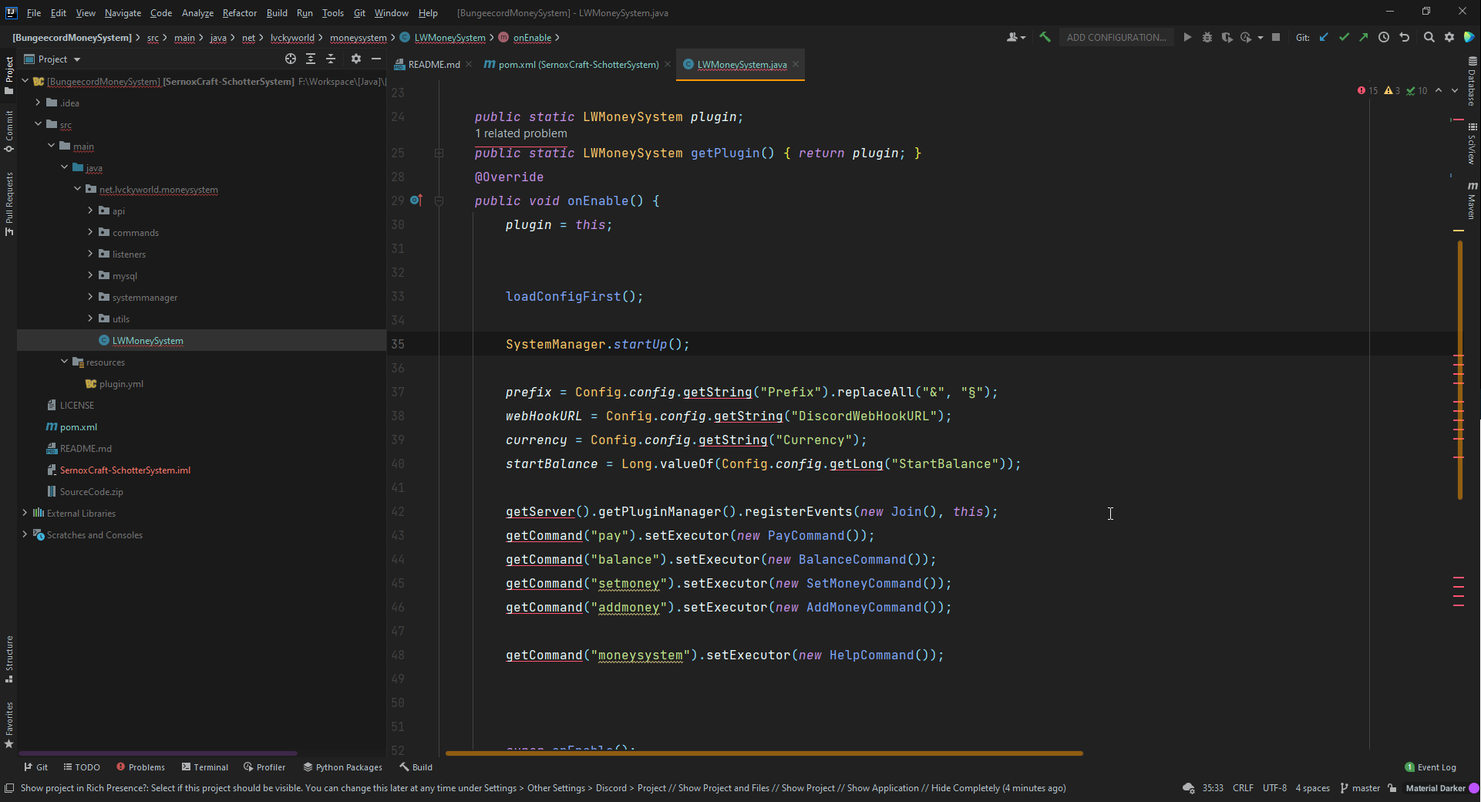Viewport: 1481px width, 802px height.
Task: Click the Git Update Project blue arrow
Action: click(1324, 37)
